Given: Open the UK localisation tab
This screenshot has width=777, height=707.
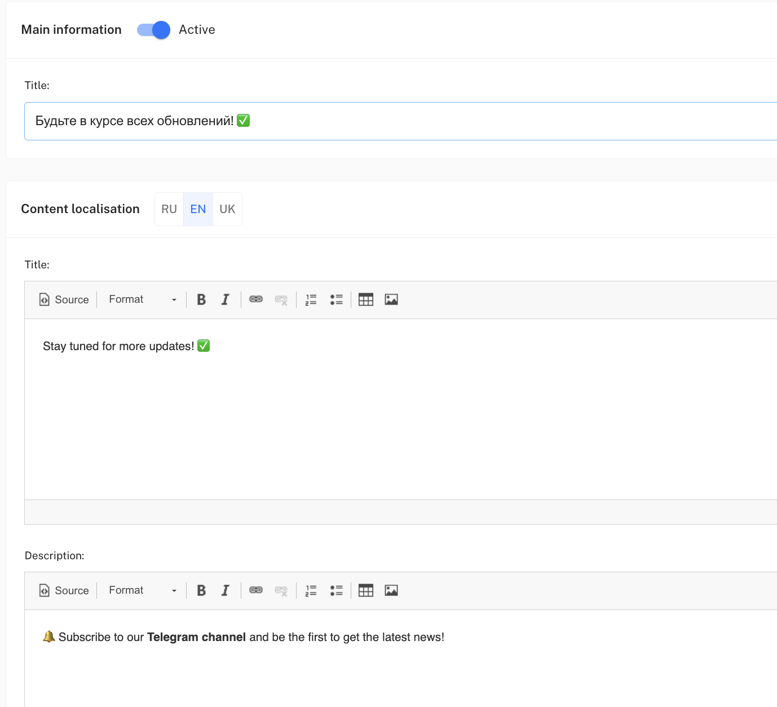Looking at the screenshot, I should (x=227, y=209).
